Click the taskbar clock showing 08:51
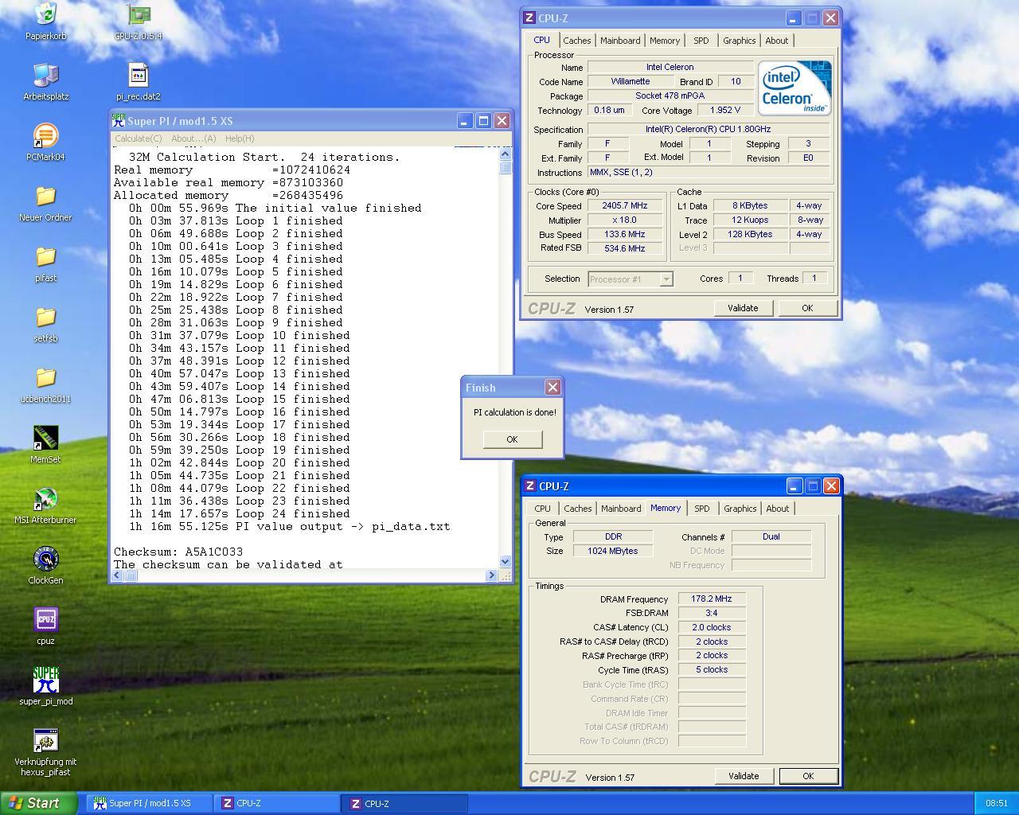 tap(997, 804)
